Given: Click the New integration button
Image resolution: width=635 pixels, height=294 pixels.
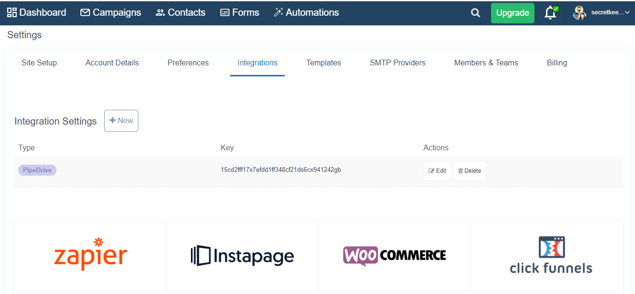Looking at the screenshot, I should [121, 121].
